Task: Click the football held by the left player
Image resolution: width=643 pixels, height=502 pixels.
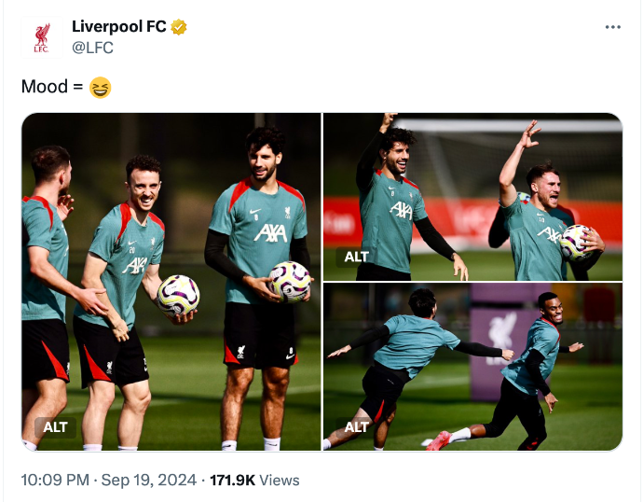Action: (x=178, y=296)
